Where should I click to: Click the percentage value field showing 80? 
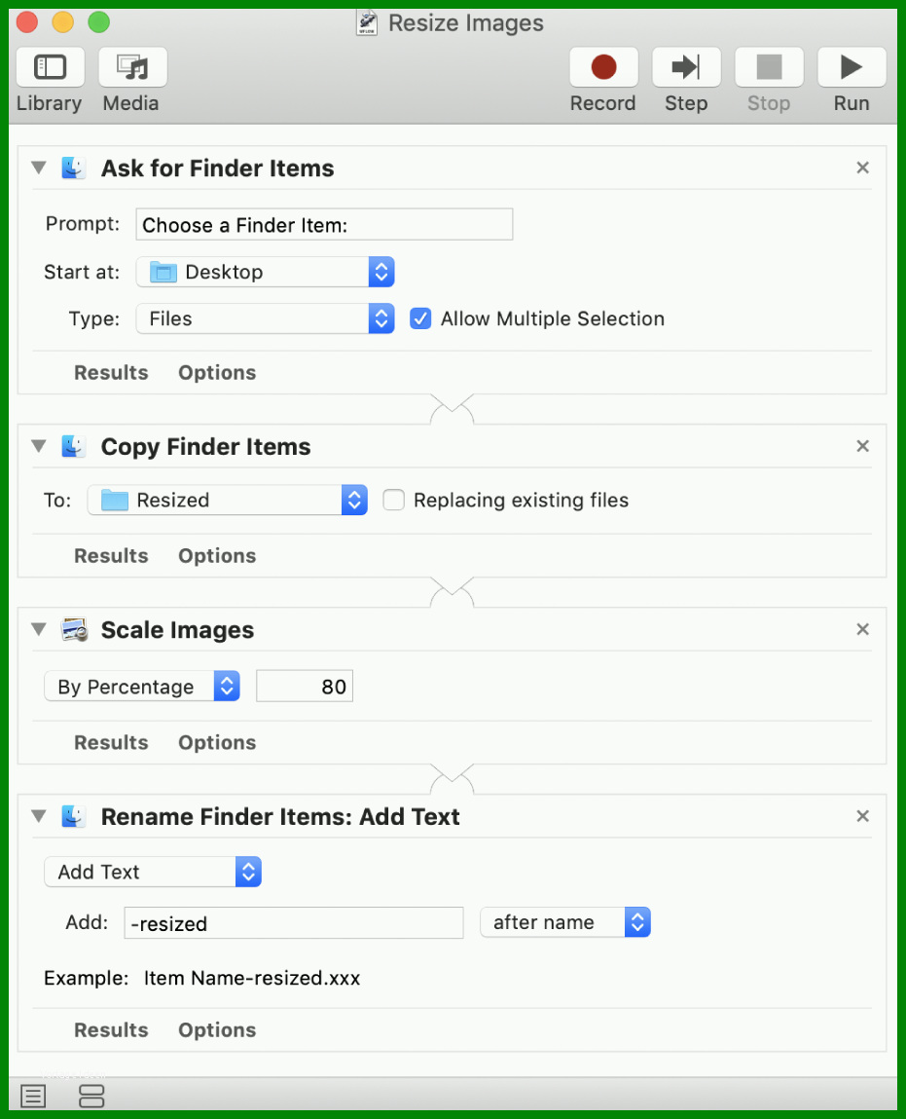coord(305,686)
